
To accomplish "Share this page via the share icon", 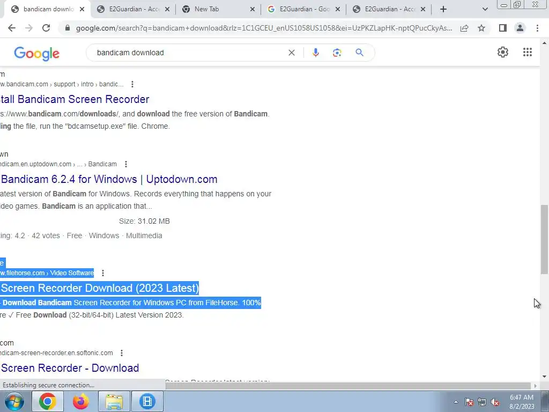I will coord(464,28).
